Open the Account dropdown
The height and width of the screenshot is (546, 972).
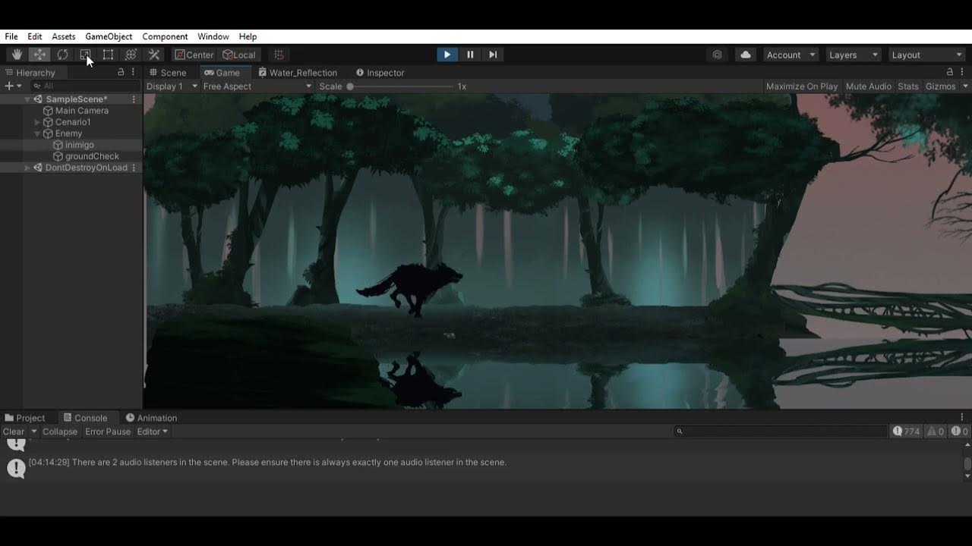pyautogui.click(x=791, y=55)
